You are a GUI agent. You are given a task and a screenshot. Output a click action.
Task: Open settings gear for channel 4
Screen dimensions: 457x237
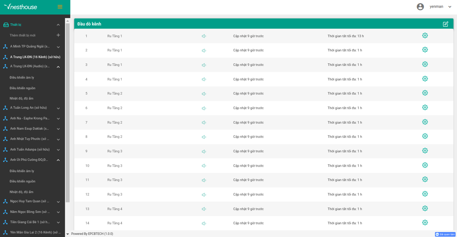pyautogui.click(x=425, y=78)
